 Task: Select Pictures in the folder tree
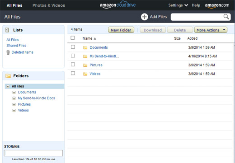tap(24, 104)
